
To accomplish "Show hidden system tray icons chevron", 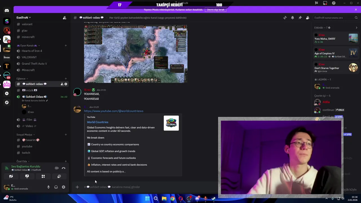I will tap(327, 198).
